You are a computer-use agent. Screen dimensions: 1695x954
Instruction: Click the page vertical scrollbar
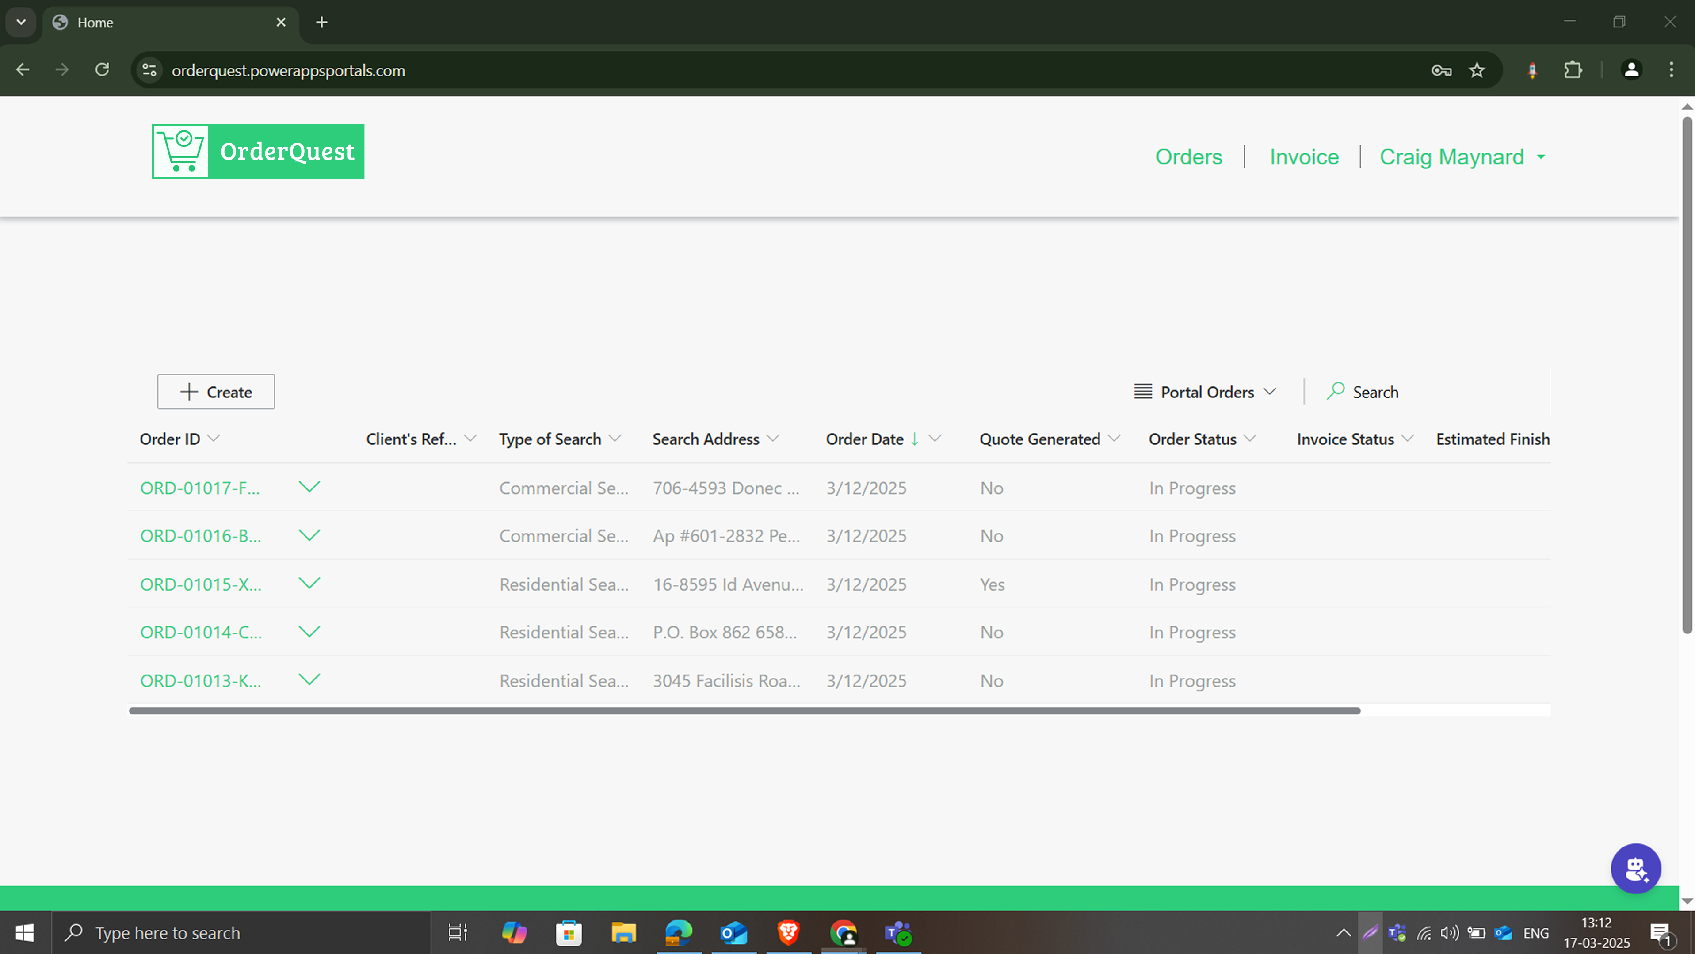1687,375
